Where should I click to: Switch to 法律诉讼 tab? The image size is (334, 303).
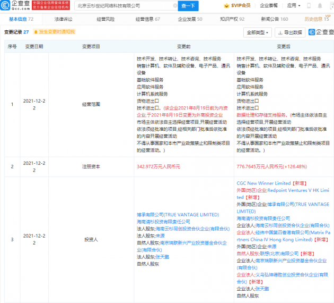63,19
